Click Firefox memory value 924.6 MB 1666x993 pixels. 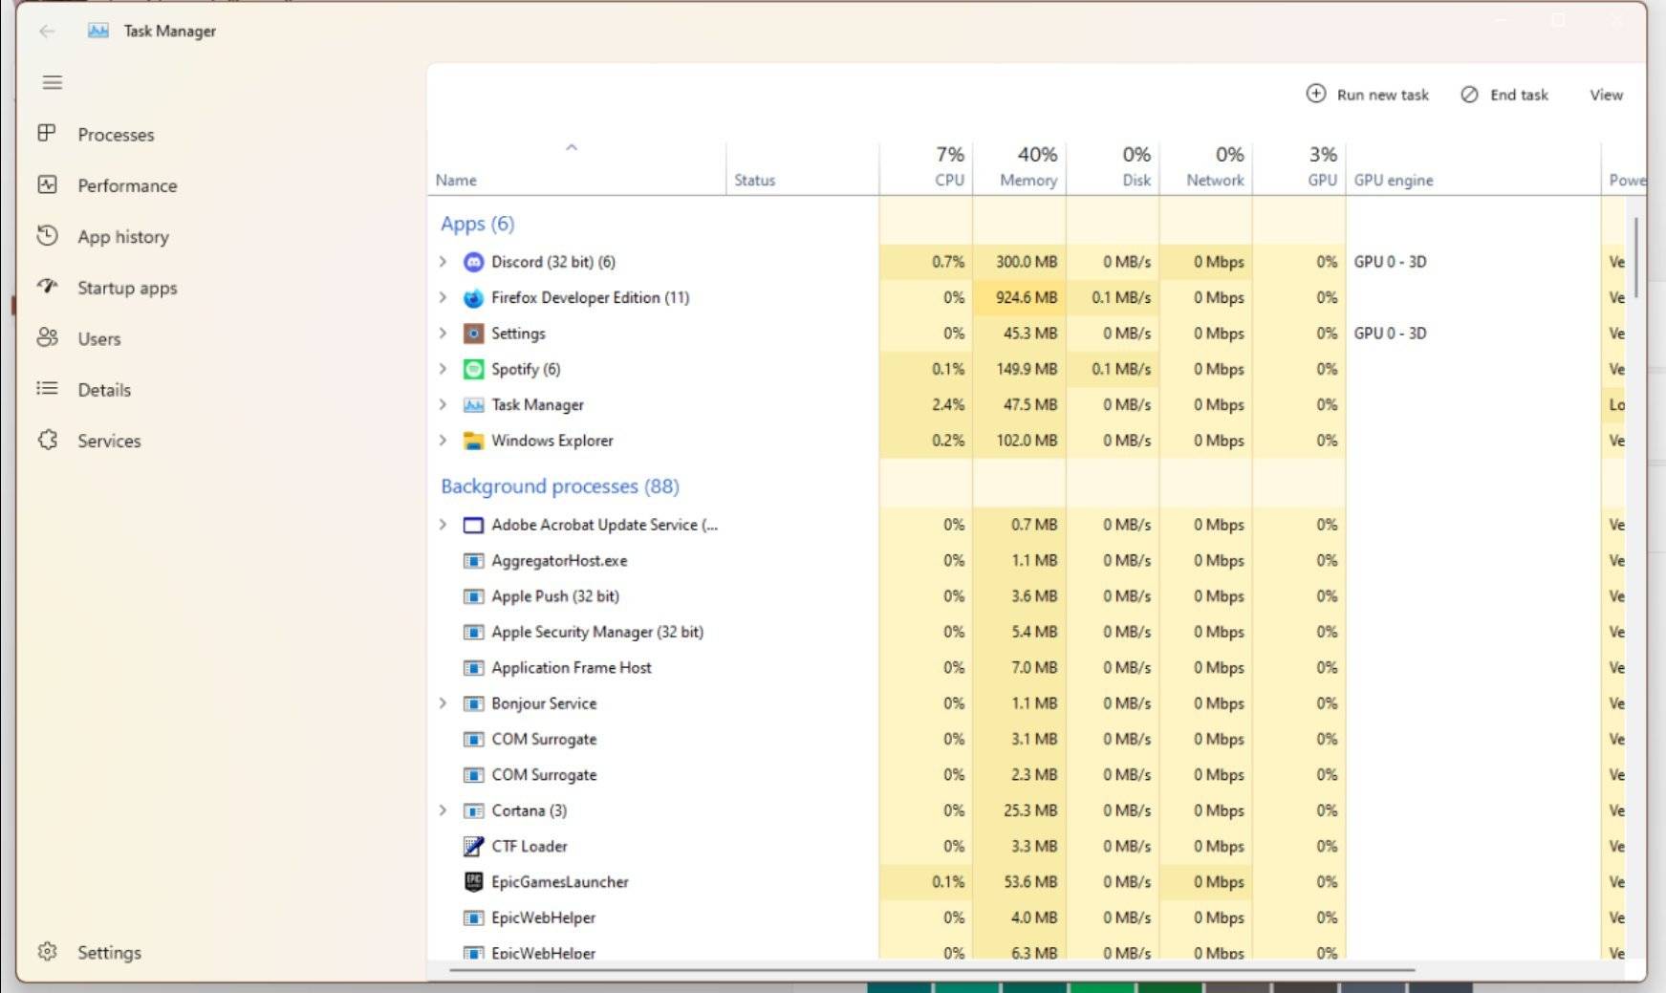(x=1026, y=297)
